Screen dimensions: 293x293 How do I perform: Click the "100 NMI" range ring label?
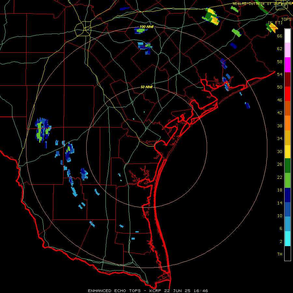pos(146,27)
